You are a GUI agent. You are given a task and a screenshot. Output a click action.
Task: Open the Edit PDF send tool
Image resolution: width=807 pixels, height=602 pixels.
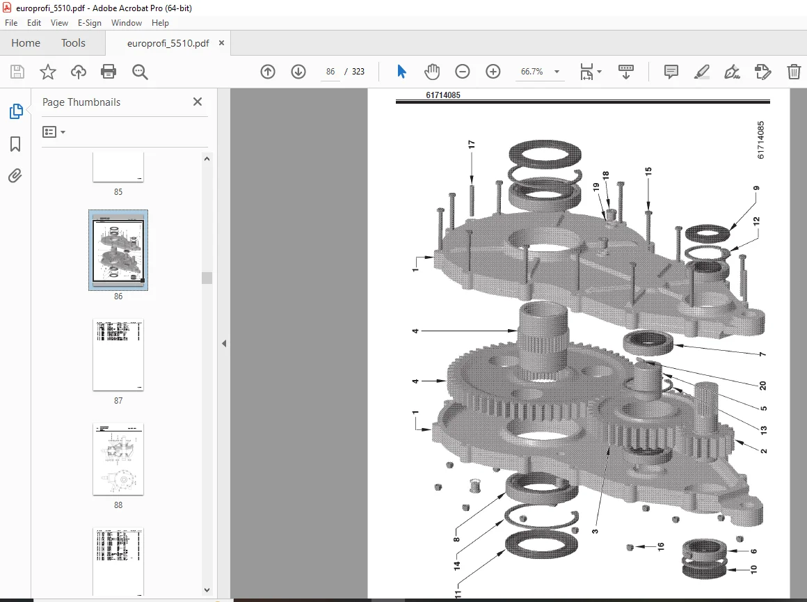click(x=762, y=72)
